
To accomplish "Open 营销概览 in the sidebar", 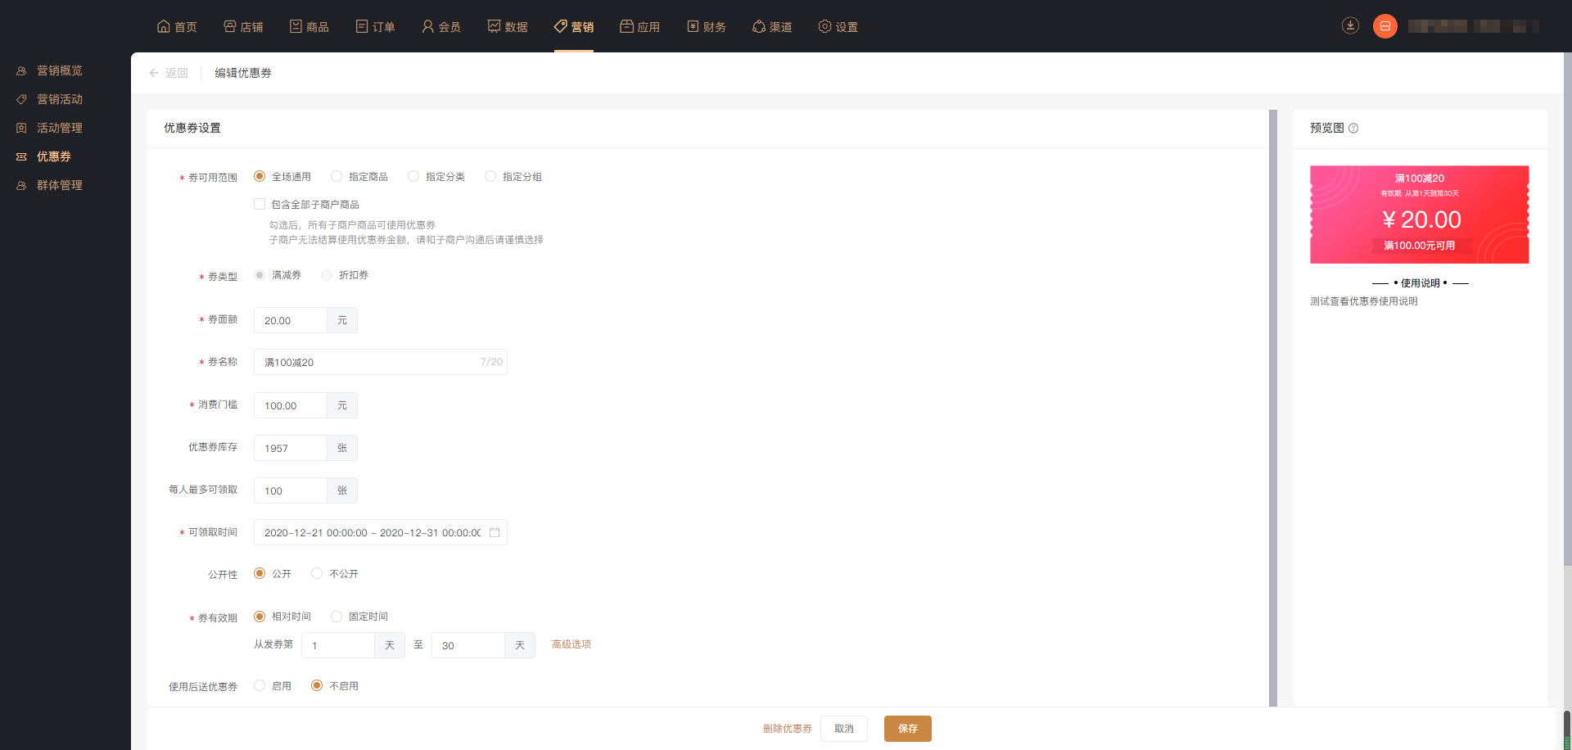I will [59, 70].
